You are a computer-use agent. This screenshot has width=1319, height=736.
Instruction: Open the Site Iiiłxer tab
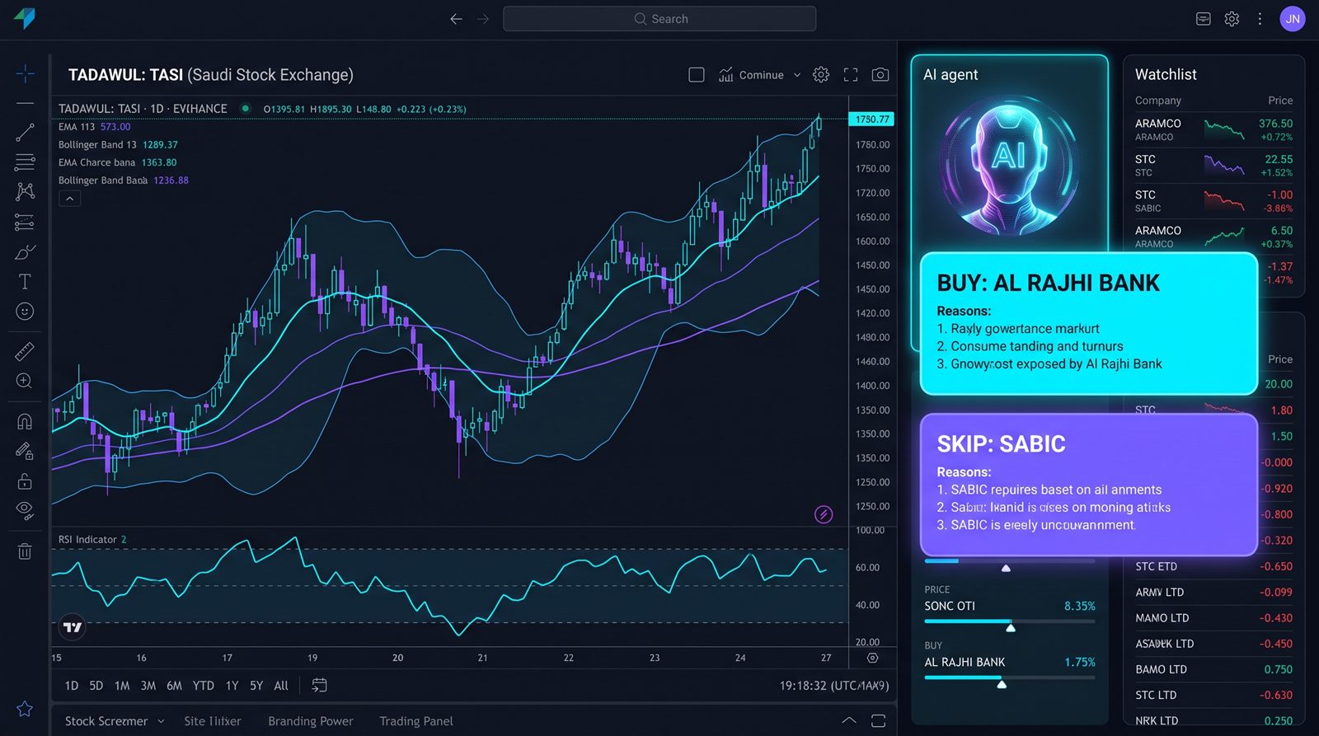tap(213, 721)
